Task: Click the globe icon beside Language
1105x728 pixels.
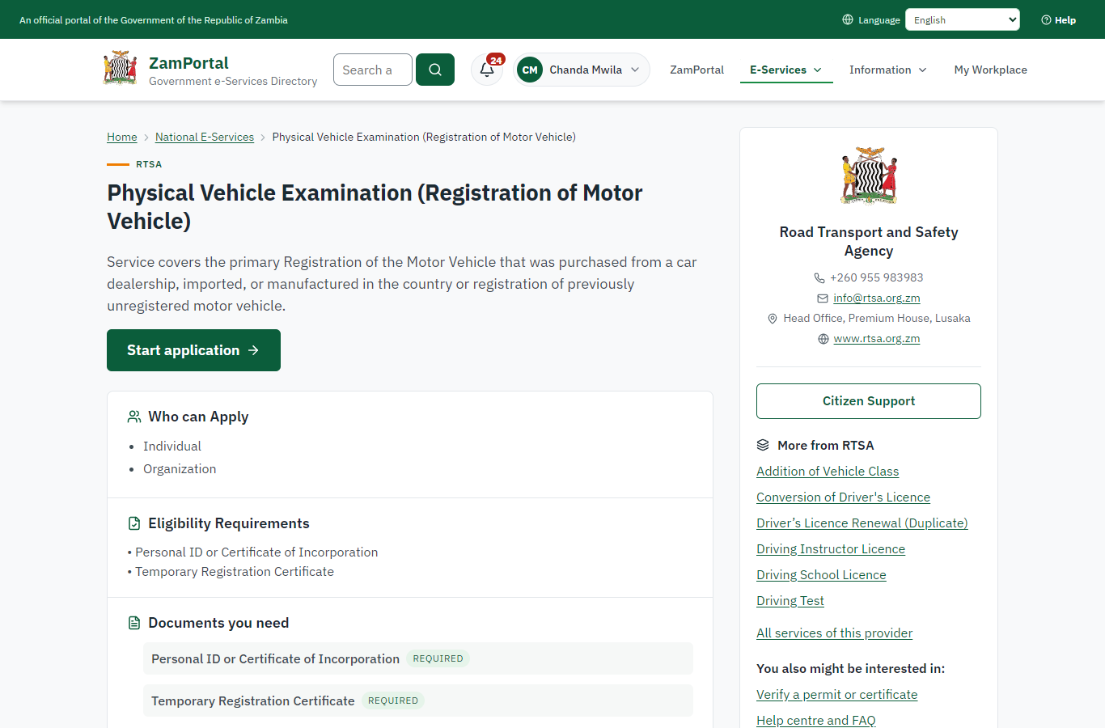Action: (848, 19)
